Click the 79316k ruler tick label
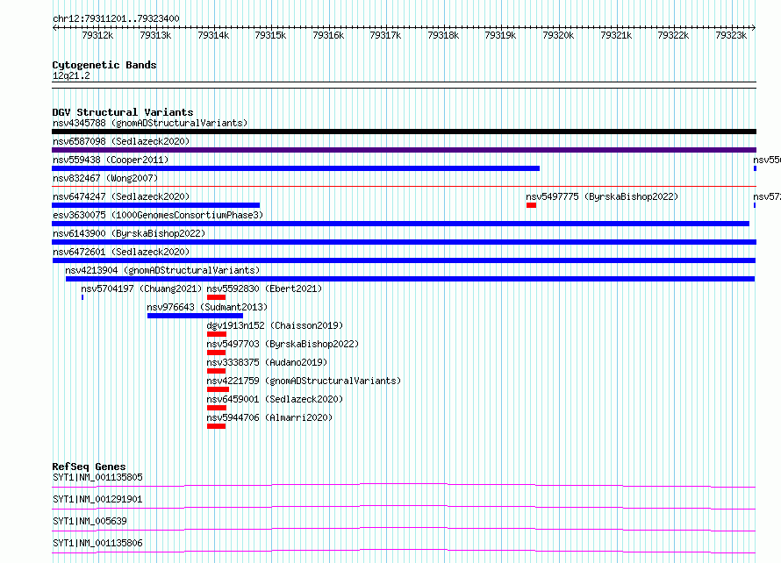 pos(328,35)
